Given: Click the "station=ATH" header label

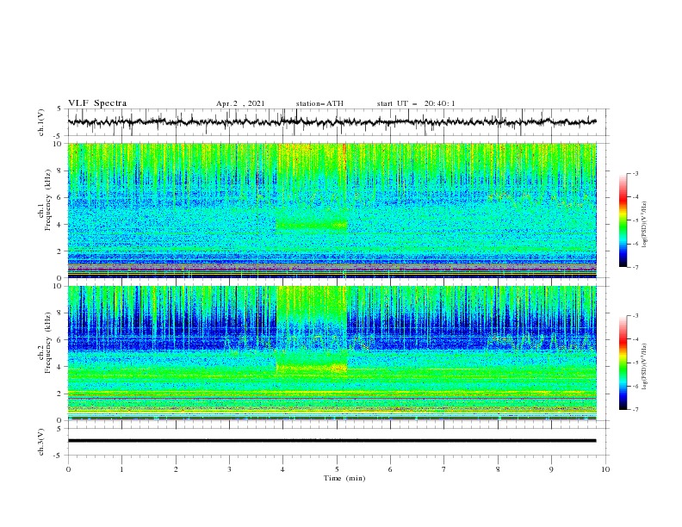Looking at the screenshot, I should 319,103.
